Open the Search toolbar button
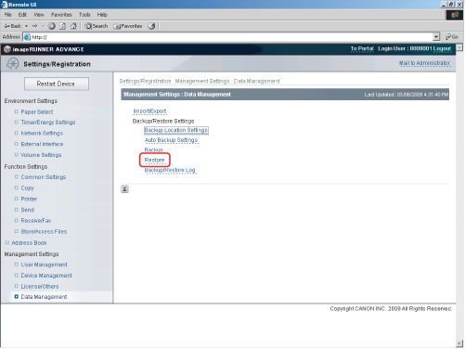Viewport: 465px width, 349px height. click(x=97, y=26)
